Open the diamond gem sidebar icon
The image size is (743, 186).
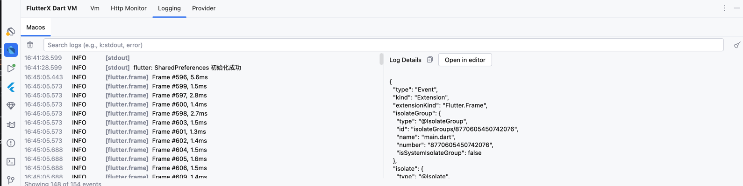pos(11,106)
